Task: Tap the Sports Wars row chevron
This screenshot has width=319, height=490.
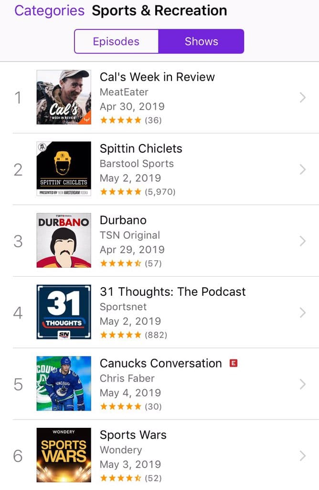Action: (x=302, y=456)
